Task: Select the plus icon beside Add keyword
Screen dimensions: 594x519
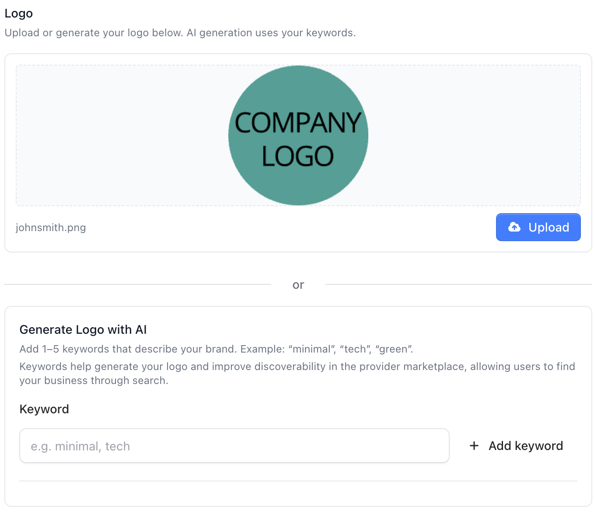Action: 474,446
